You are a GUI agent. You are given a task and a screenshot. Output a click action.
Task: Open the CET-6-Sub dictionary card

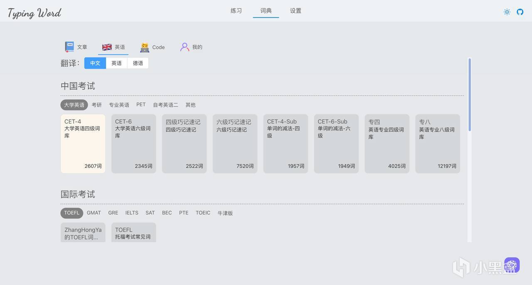337,144
